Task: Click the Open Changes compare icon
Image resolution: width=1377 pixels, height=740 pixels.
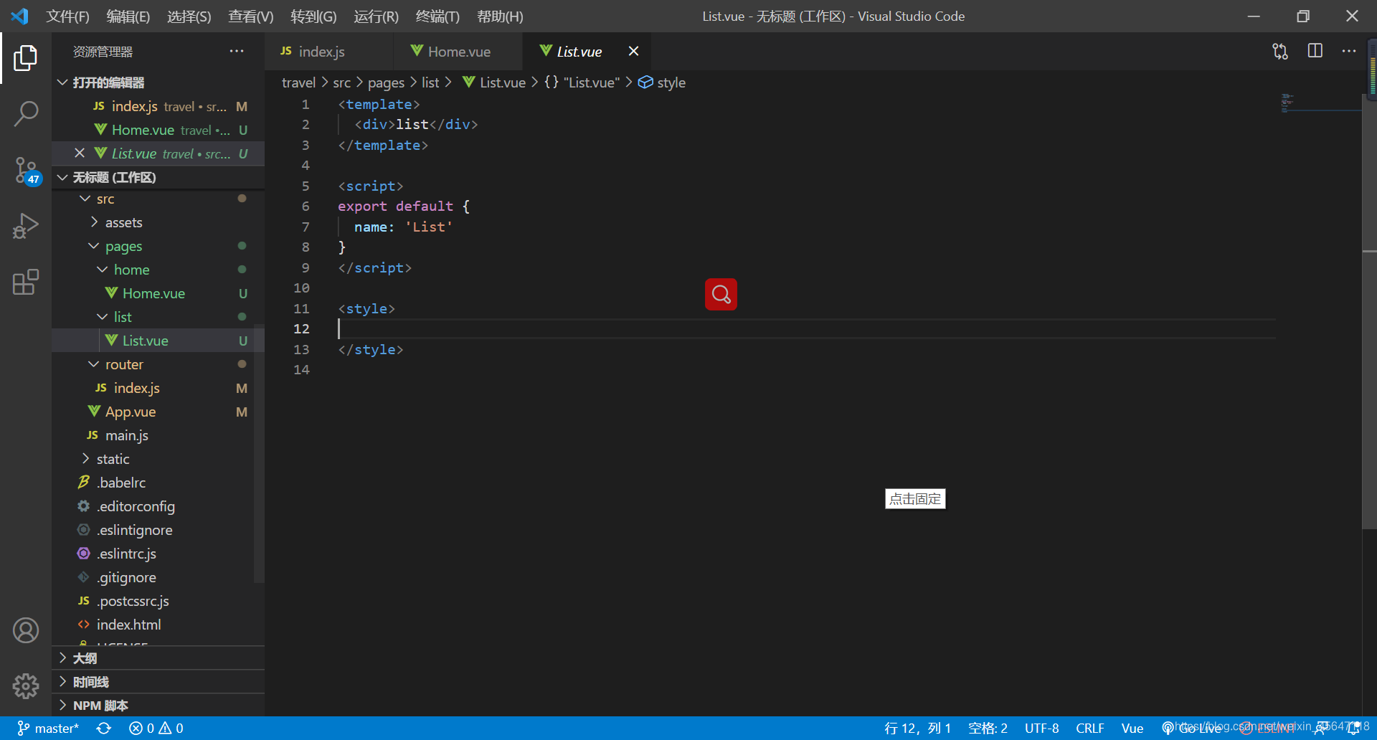Action: tap(1280, 51)
